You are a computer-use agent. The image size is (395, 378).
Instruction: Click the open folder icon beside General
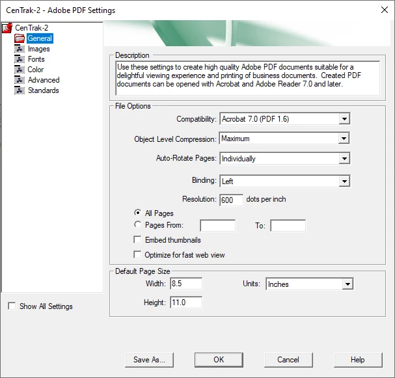20,38
